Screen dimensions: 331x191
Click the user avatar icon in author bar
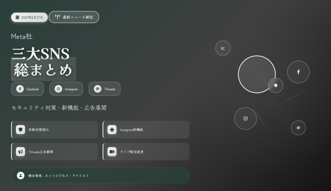[x=21, y=175]
